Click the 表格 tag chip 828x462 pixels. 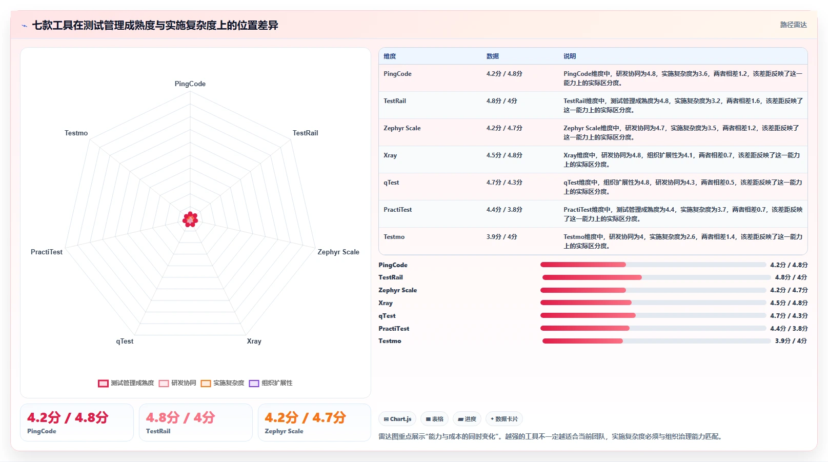pyautogui.click(x=434, y=419)
